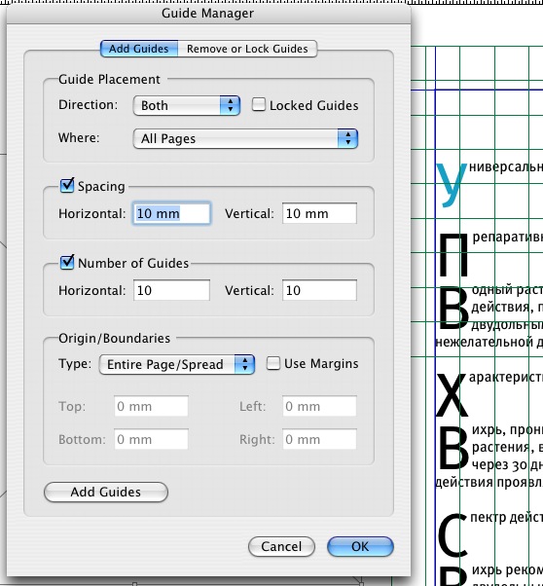Click the drop cap letter П in document
Viewport: 543px width, 586px height.
[452, 254]
